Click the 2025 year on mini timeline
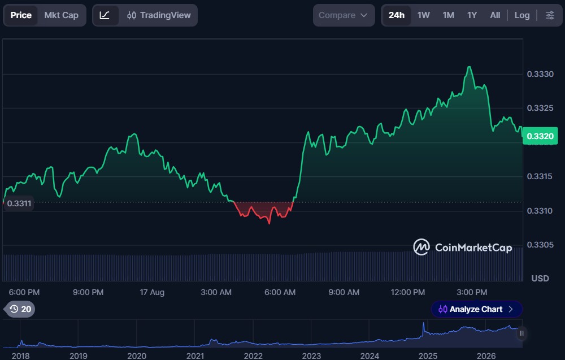Viewport: 565px width, 360px height. pos(428,355)
